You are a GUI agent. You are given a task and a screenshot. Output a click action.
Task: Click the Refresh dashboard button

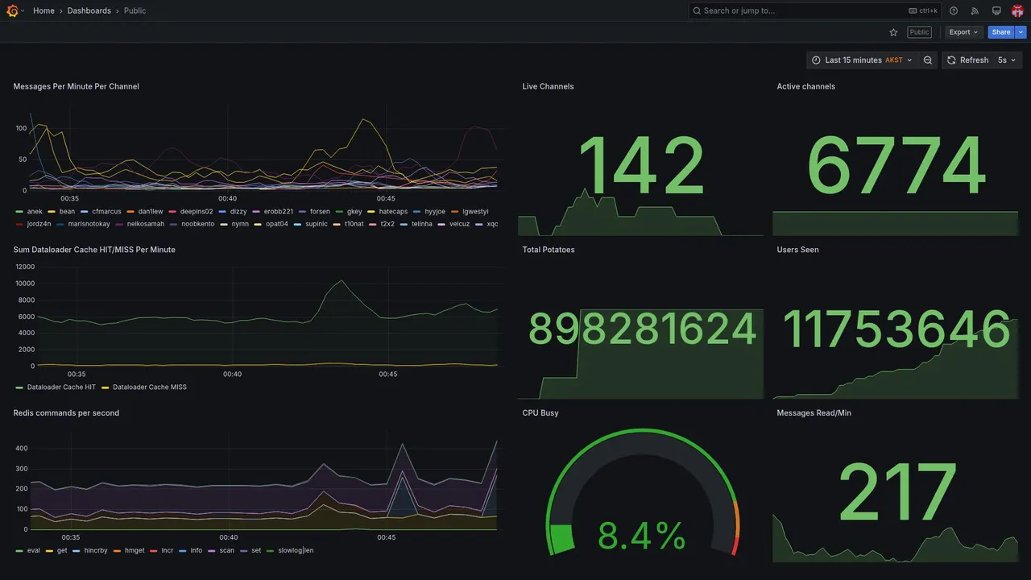pyautogui.click(x=967, y=60)
